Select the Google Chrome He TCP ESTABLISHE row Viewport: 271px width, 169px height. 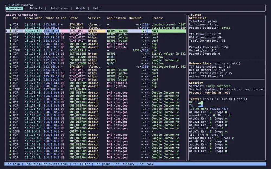point(96,60)
